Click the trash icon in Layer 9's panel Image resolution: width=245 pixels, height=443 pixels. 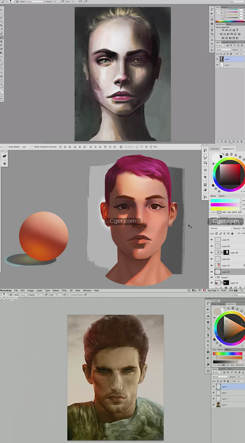(x=241, y=141)
